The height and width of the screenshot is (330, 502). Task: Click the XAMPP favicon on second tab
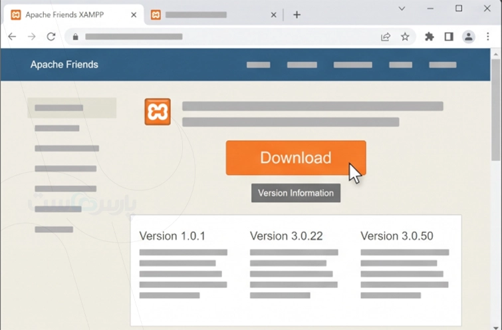156,15
